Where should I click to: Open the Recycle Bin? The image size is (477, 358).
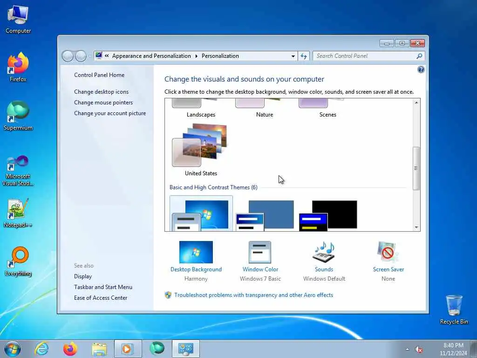click(454, 310)
